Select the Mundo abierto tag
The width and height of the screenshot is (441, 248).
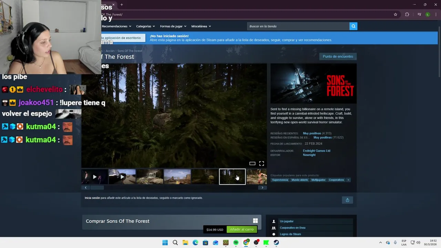(300, 180)
